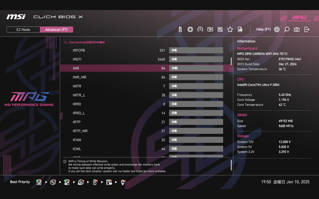Open the CPU chip settings icon
Screen dimensions: 319x199
point(190,29)
